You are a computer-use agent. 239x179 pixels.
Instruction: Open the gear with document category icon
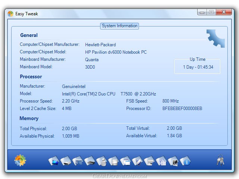pyautogui.click(x=161, y=161)
